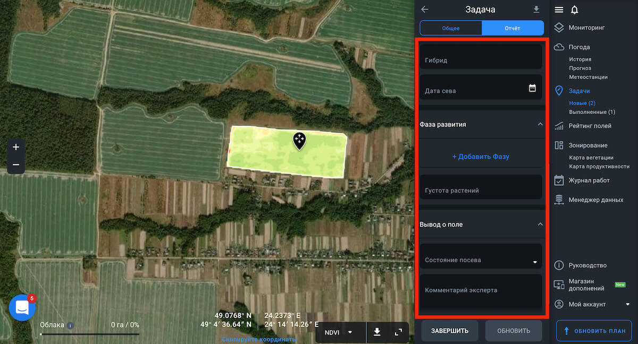
Task: Click the map zoom in plus button
Action: click(x=16, y=147)
